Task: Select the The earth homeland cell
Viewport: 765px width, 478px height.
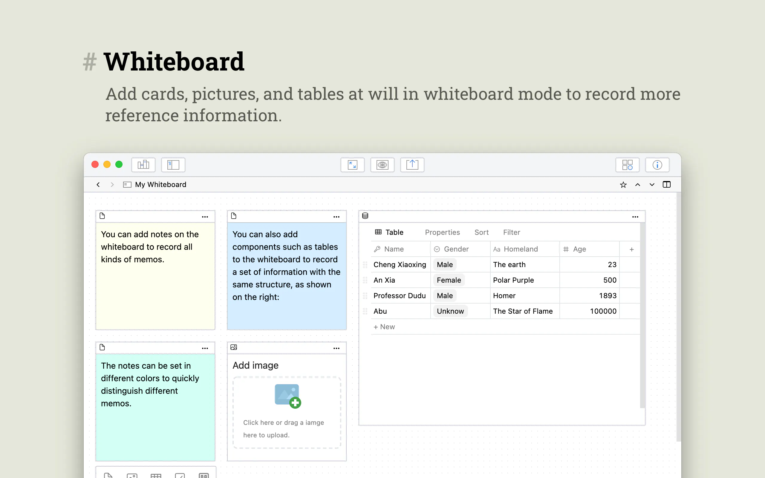Action: tap(525, 265)
